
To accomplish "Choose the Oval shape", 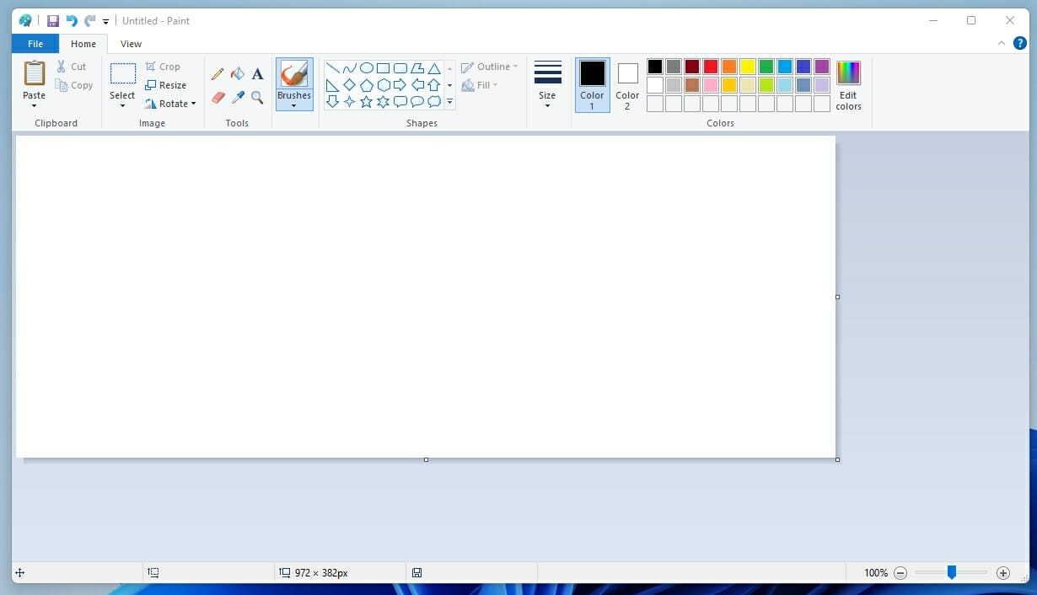I will pyautogui.click(x=366, y=68).
